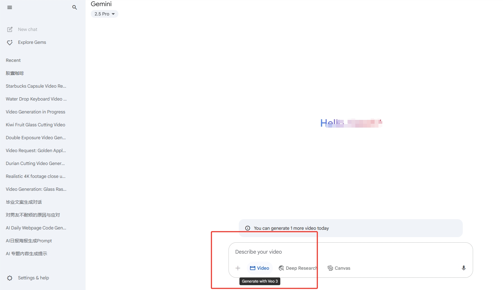Toggle the Video generation chip
This screenshot has height=290, width=503.
pyautogui.click(x=260, y=268)
